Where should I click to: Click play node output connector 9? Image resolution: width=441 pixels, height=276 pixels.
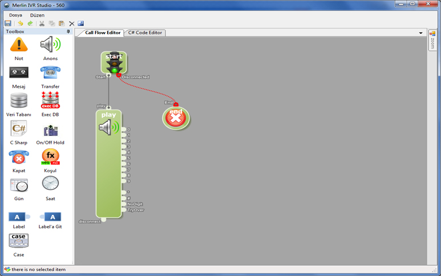point(124,181)
